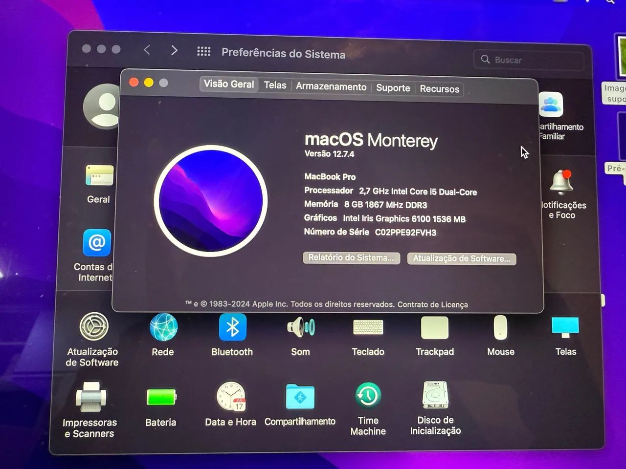This screenshot has width=626, height=469.
Task: Switch to the Armazenamento tab
Action: (x=331, y=86)
